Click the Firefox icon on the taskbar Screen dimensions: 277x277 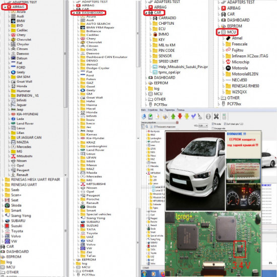(162, 274)
